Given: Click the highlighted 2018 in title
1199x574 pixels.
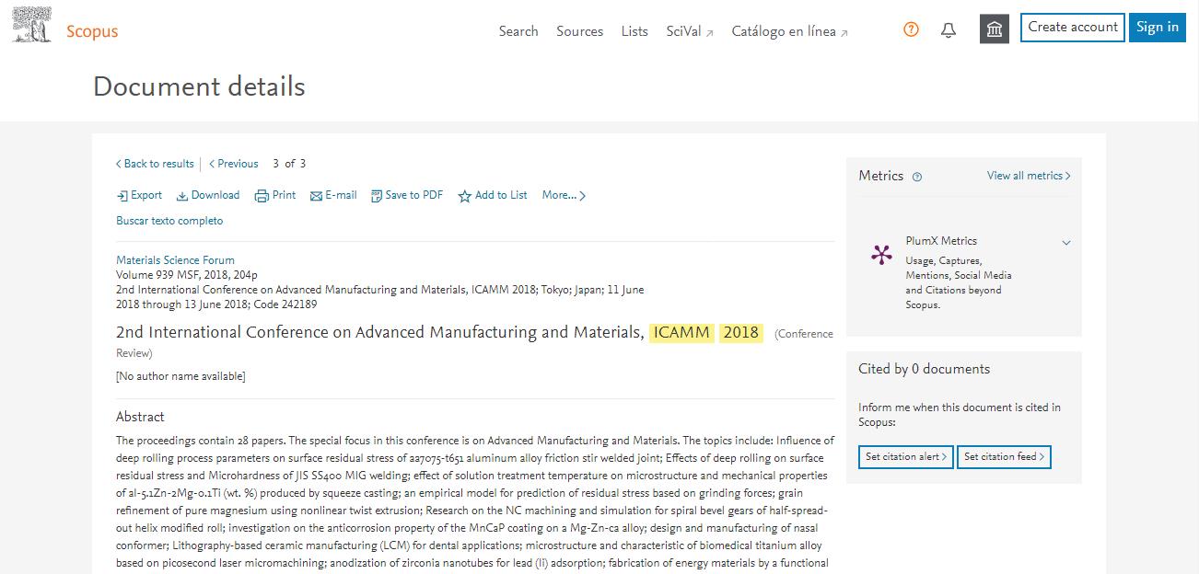Looking at the screenshot, I should point(741,333).
